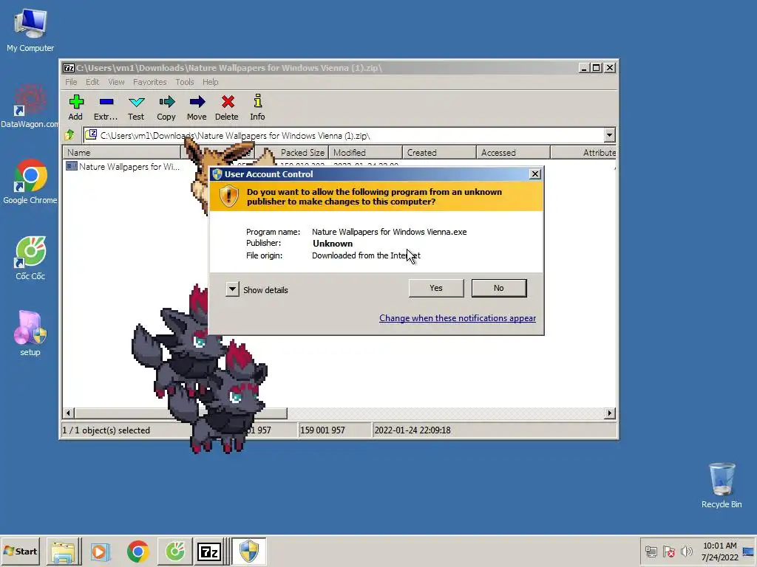Click the horizontal scrollbar left arrow in 7-Zip
Viewport: 757px width, 567px height.
(68, 413)
